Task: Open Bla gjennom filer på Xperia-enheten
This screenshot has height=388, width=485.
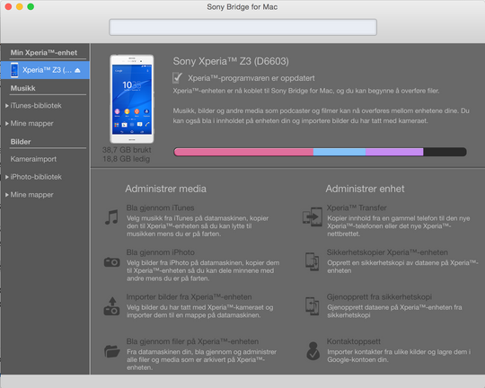Action: click(192, 341)
